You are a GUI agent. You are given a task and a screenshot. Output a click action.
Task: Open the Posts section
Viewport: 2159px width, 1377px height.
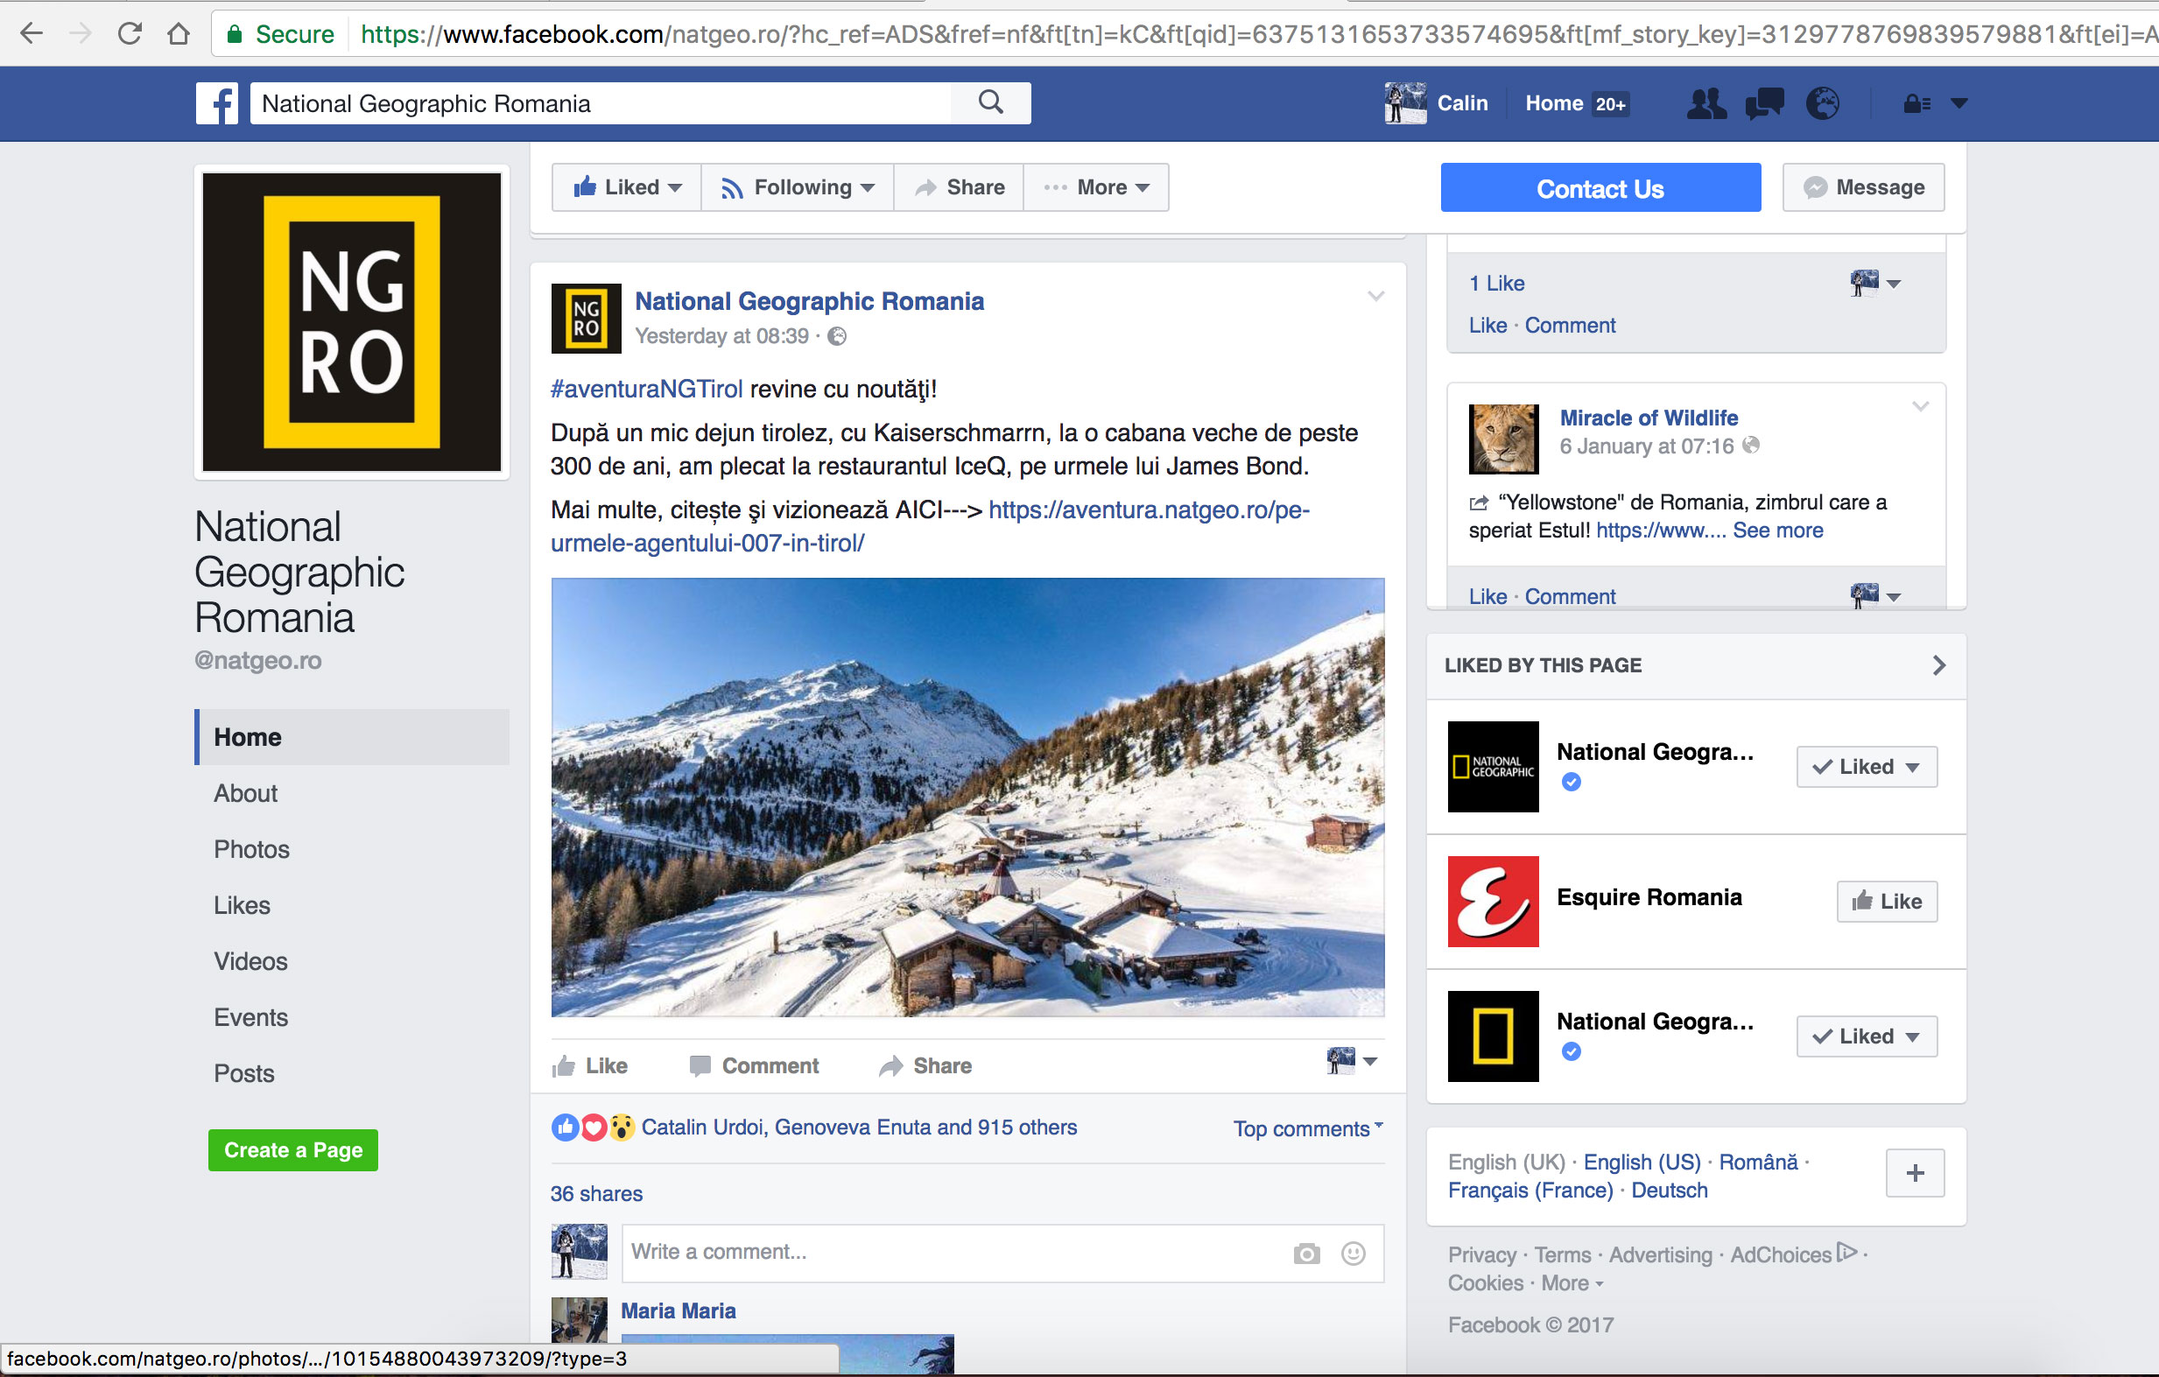click(244, 1073)
